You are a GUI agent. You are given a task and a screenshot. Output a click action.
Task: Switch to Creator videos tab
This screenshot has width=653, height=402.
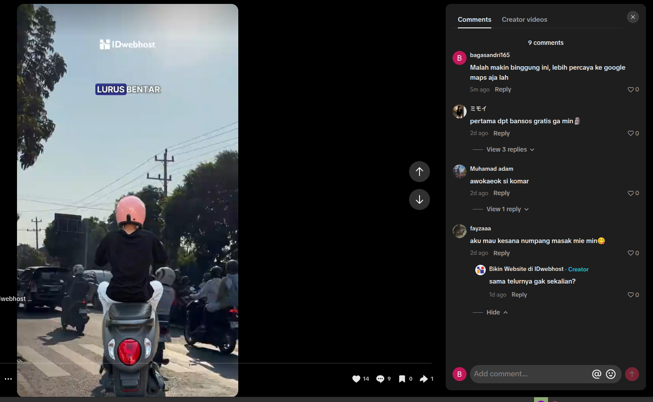[x=524, y=20]
